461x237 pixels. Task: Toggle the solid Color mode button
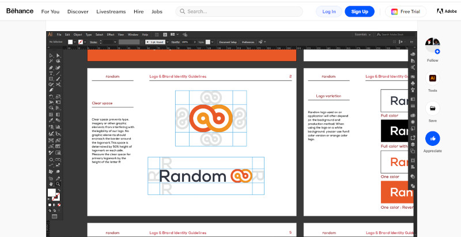[50, 205]
